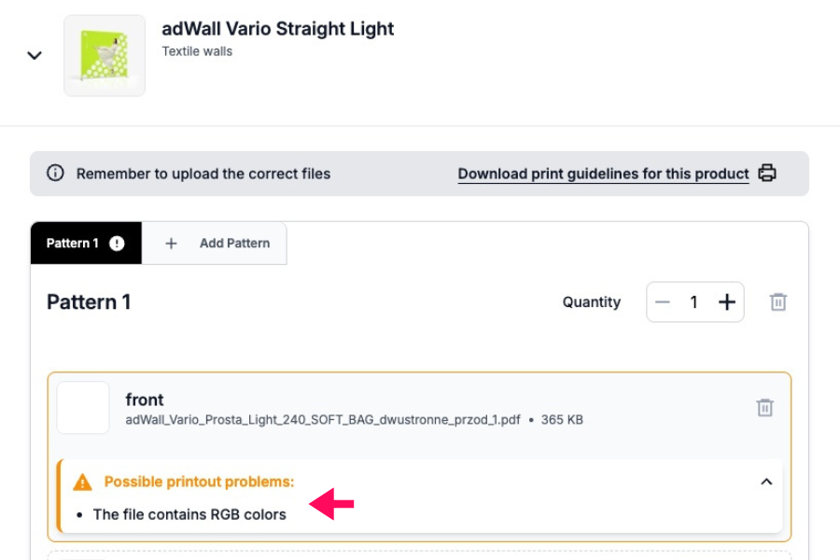Image resolution: width=840 pixels, height=560 pixels.
Task: Click the front file preview thumbnail
Action: click(x=83, y=408)
